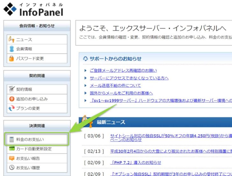Open カード自動更新設定 menu entry

[34, 149]
